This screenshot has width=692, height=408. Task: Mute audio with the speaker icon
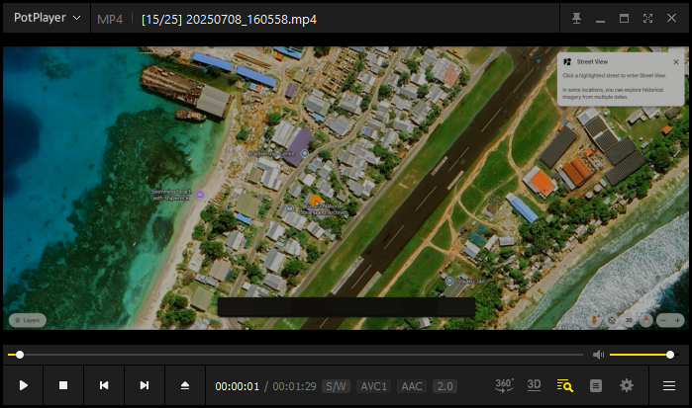pos(598,355)
